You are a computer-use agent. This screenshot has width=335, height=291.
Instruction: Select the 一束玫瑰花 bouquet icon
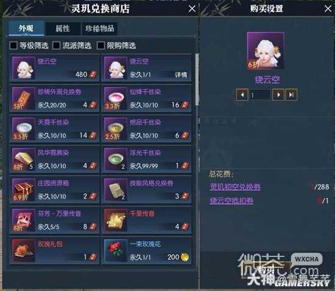coord(116,251)
